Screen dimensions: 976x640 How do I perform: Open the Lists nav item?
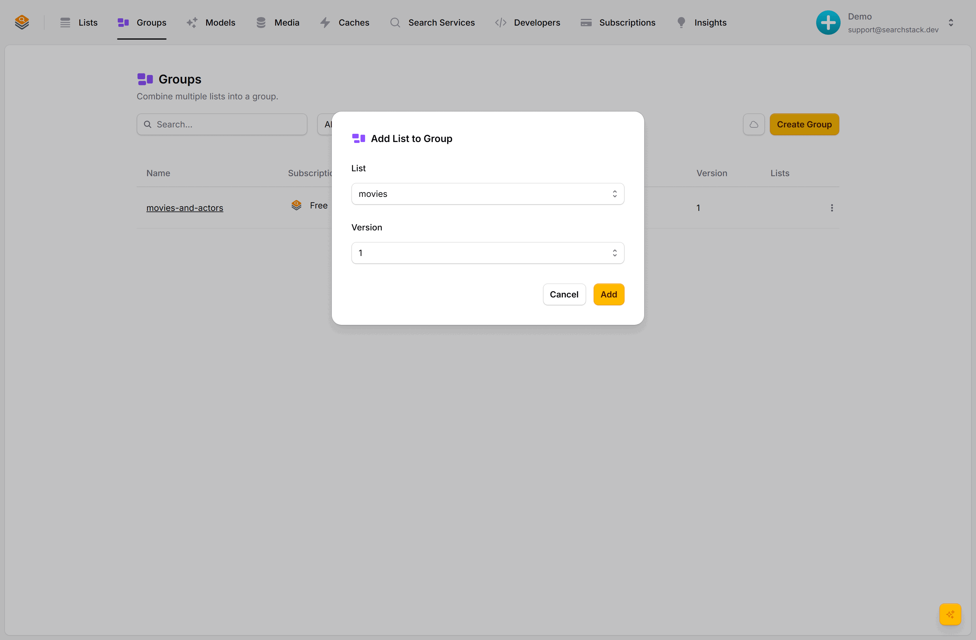(x=78, y=23)
